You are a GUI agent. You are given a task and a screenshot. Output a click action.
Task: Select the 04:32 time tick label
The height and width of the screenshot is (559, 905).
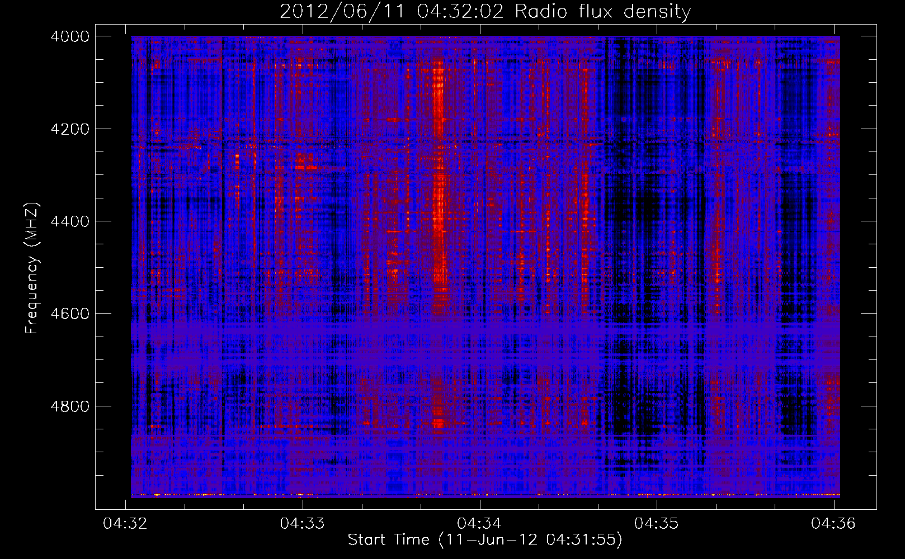point(125,523)
